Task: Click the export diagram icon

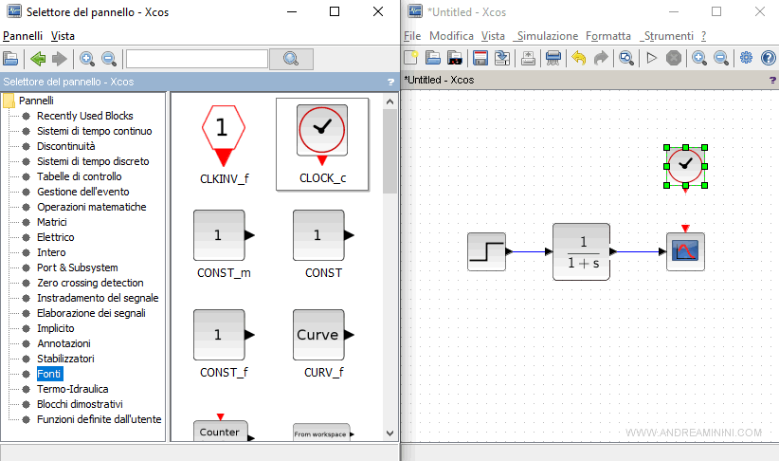Action: (x=528, y=58)
